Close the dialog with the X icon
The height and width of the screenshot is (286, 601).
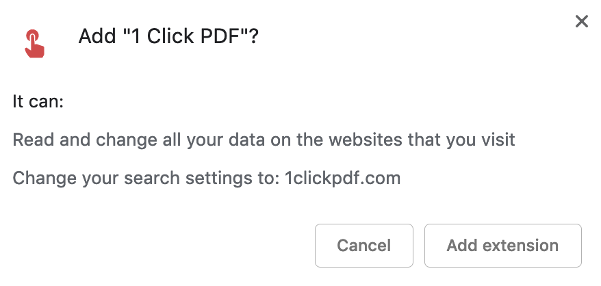tap(582, 22)
